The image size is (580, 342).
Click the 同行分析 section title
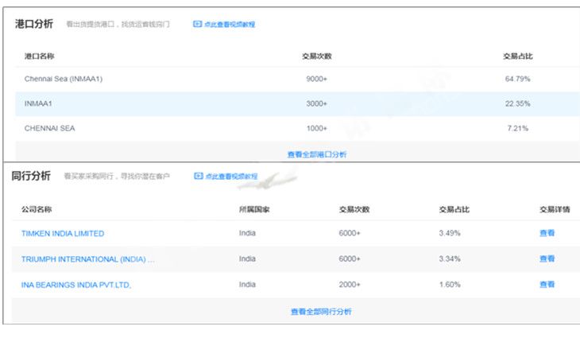(x=31, y=176)
